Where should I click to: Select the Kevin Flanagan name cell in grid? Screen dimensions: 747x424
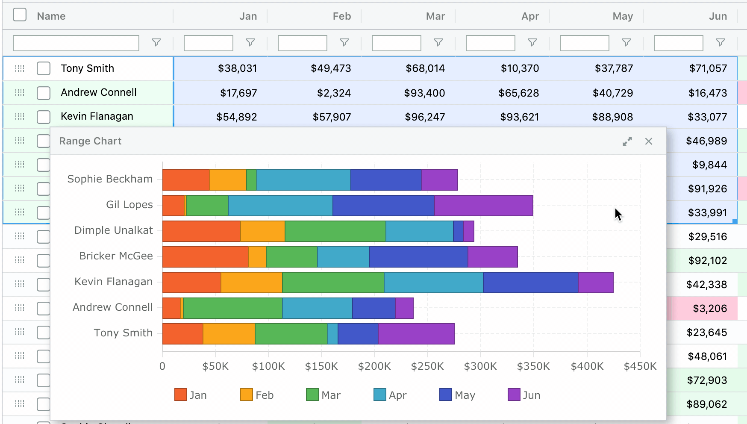[88, 116]
